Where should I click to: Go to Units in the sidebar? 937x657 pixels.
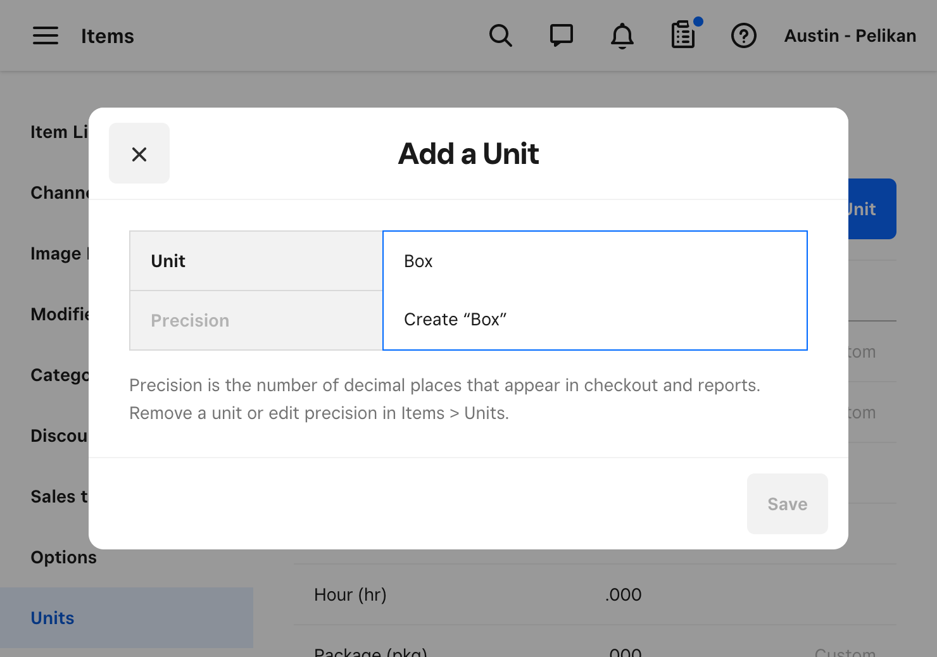pos(53,618)
